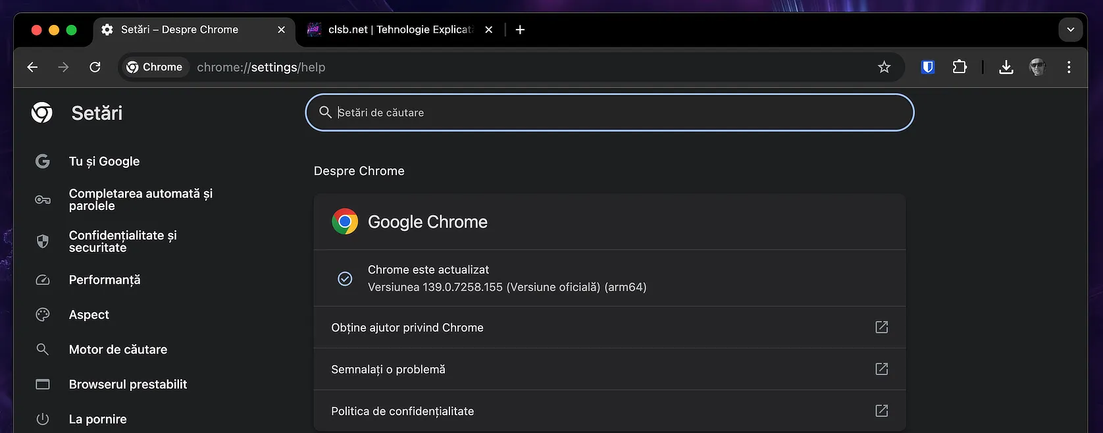This screenshot has height=433, width=1103.
Task: Click the magnifier icon in settings search
Action: click(325, 113)
